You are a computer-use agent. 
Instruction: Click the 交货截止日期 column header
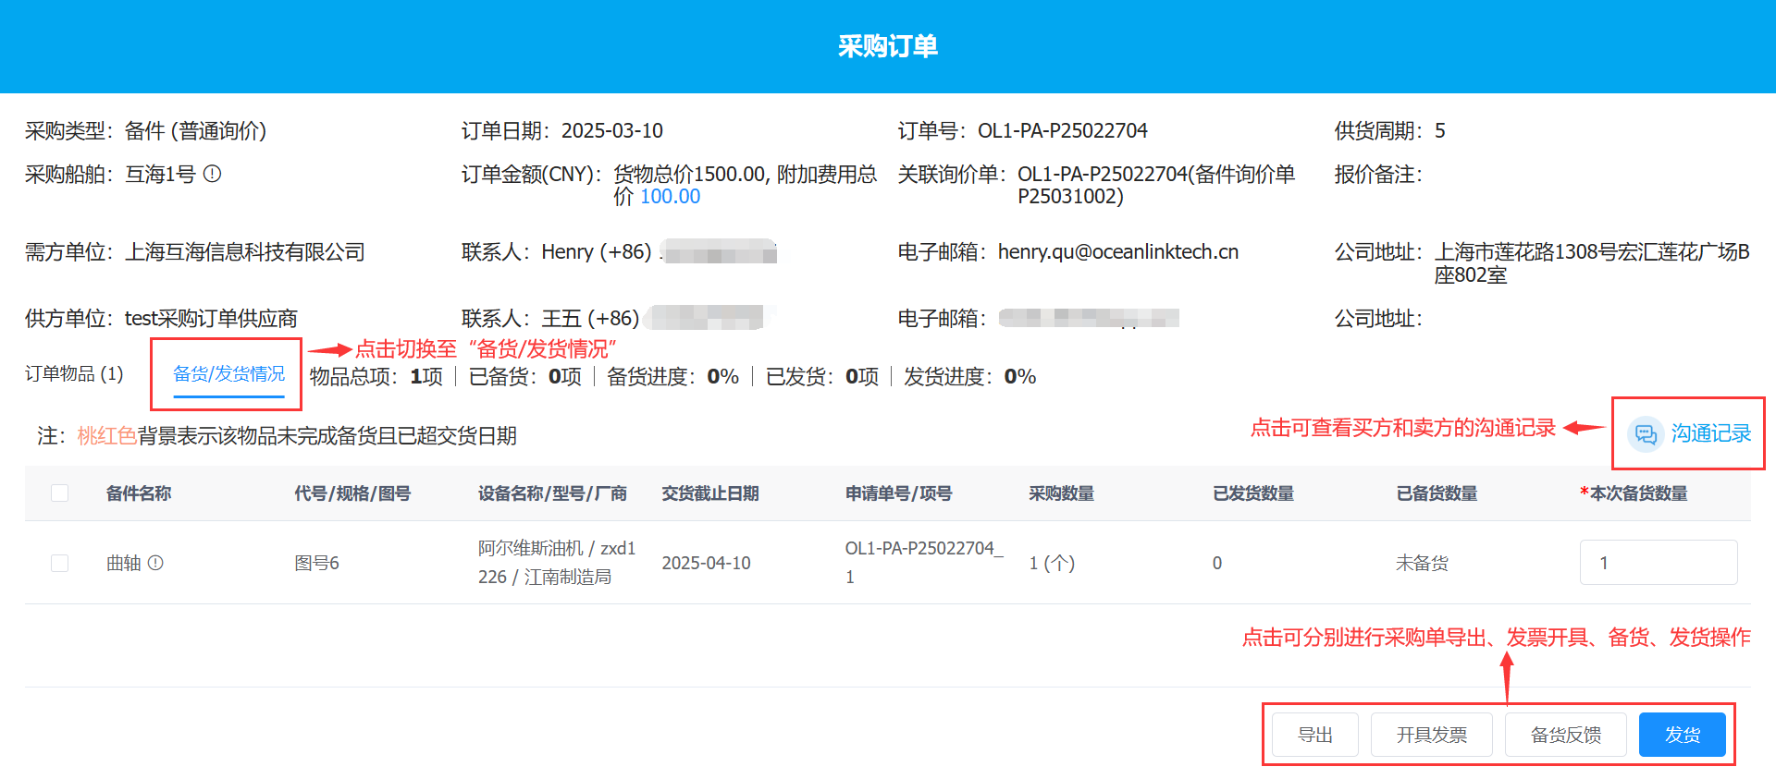coord(710,493)
